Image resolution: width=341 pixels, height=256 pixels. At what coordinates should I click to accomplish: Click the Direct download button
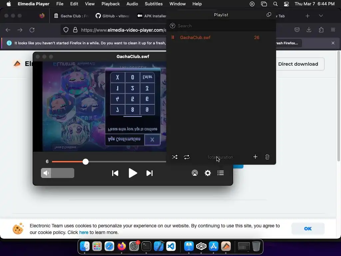click(x=298, y=64)
